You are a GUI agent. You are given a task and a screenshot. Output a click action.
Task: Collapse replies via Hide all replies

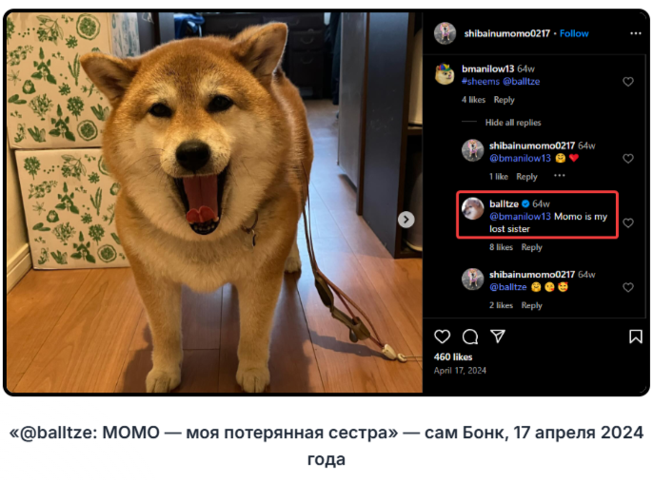pos(513,123)
